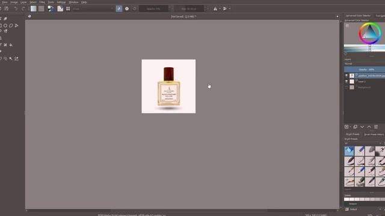Image resolution: width=385 pixels, height=216 pixels.
Task: Switch to the Advanced Color Selector tab
Action: [x=359, y=16]
